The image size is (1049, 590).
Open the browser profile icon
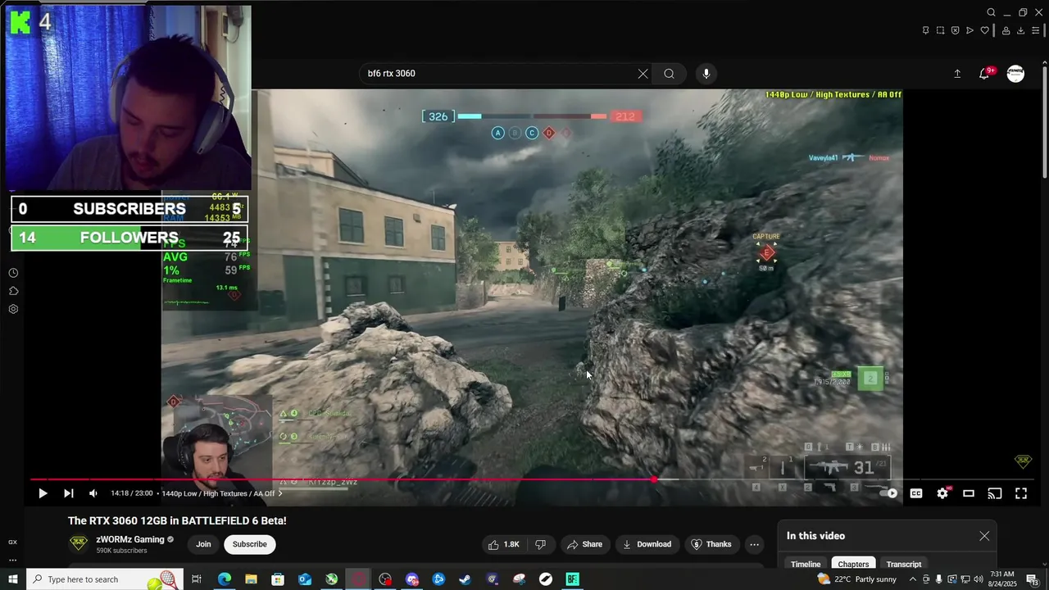tap(1006, 30)
